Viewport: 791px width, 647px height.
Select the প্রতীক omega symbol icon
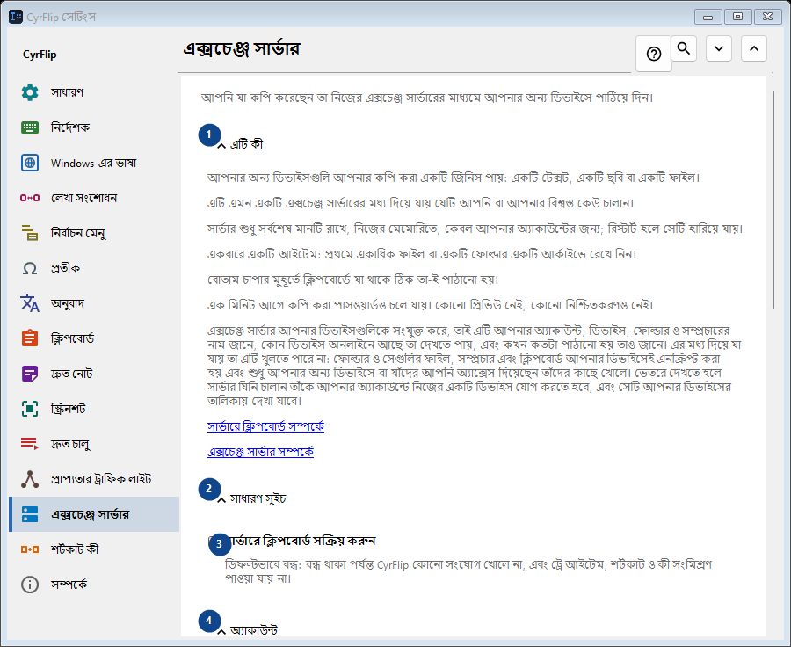point(30,268)
